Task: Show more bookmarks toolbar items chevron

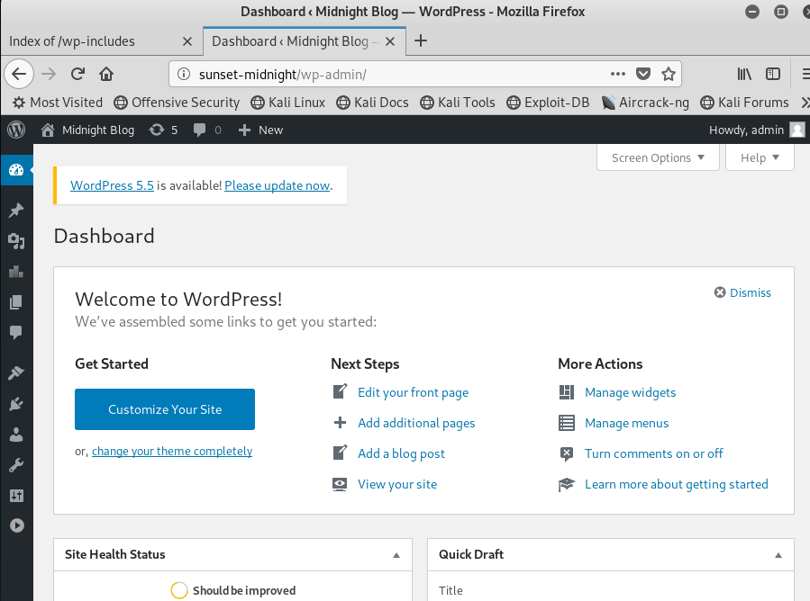Action: 805,103
